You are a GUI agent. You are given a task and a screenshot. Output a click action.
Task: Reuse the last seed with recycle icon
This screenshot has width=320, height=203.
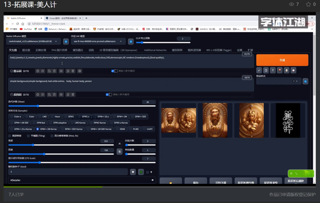[141, 172]
